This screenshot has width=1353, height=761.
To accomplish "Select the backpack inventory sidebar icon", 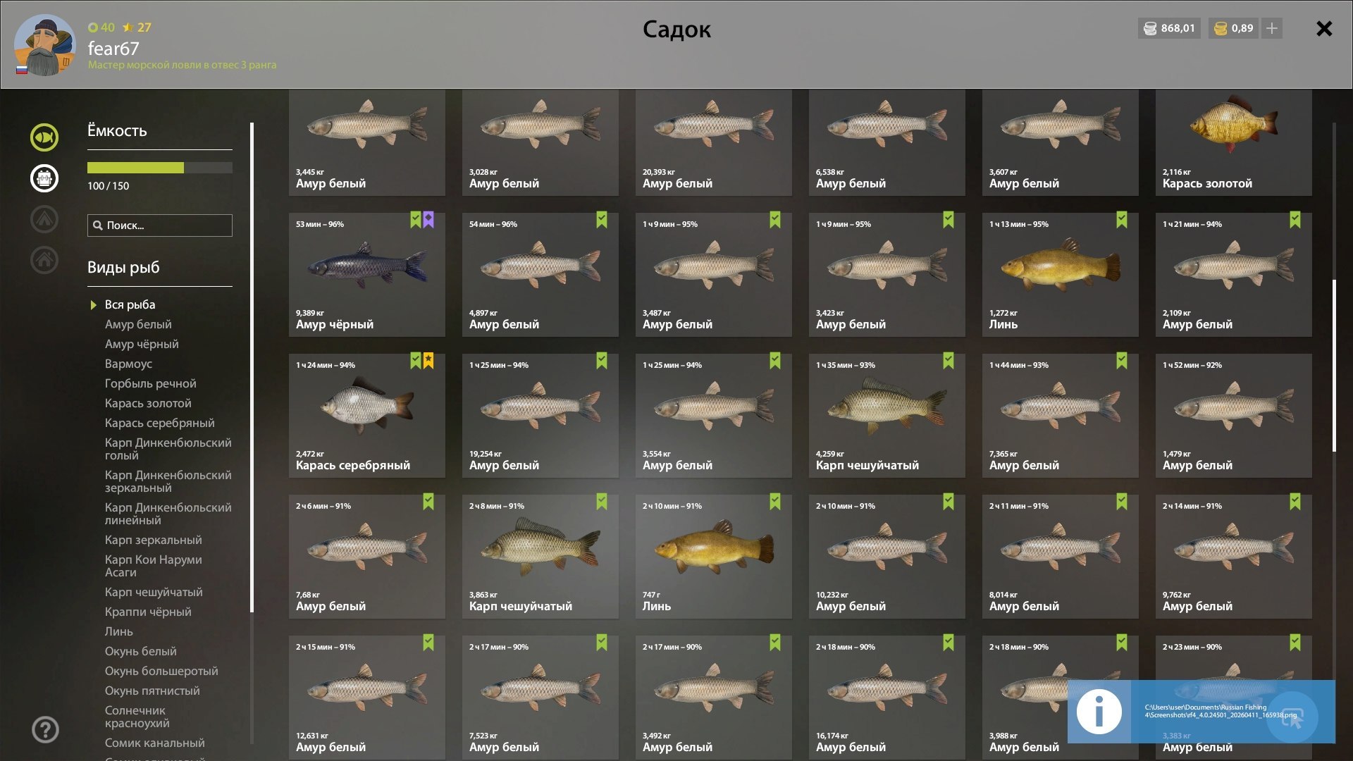I will click(x=44, y=178).
